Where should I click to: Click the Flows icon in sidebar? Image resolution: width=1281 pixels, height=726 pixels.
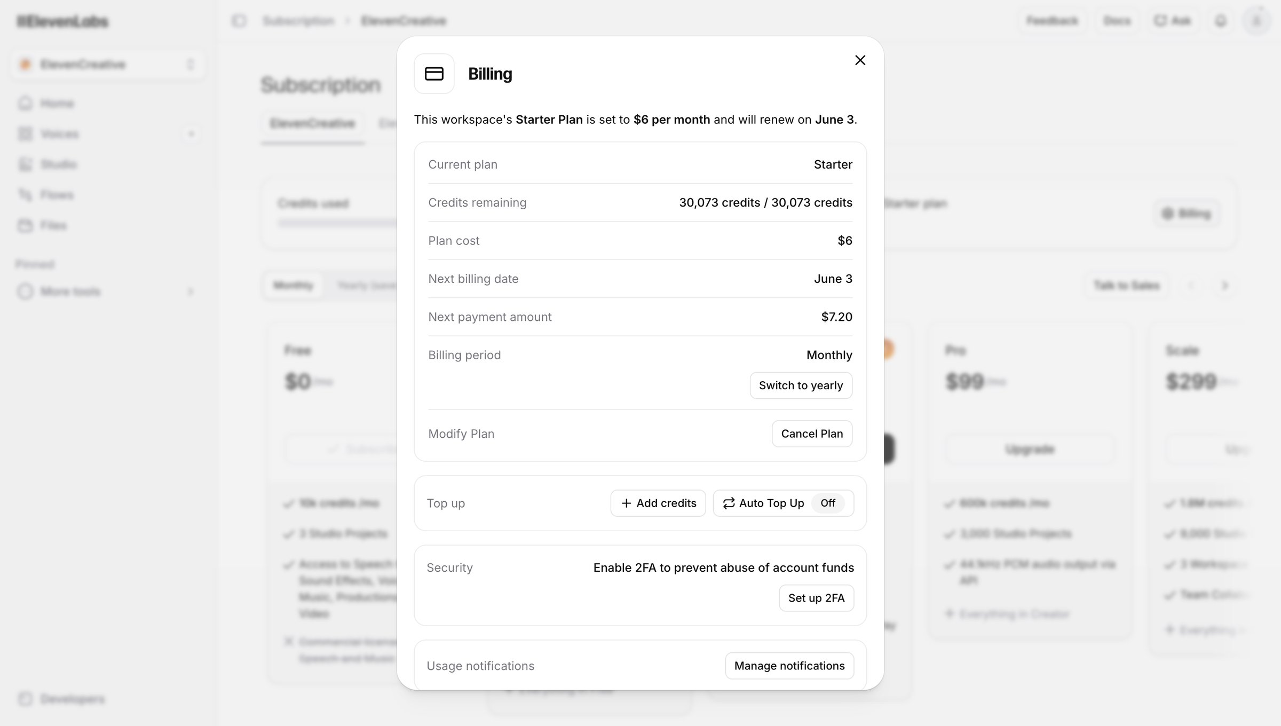[x=25, y=195]
